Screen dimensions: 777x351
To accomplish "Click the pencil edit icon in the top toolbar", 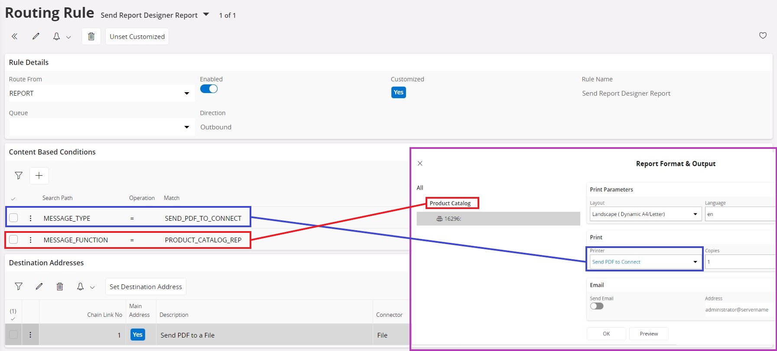I will [x=36, y=36].
